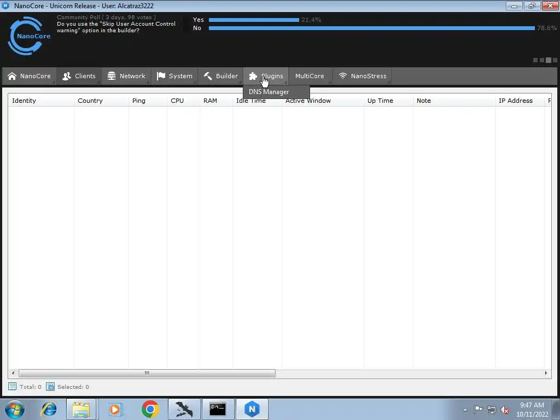Image resolution: width=560 pixels, height=420 pixels.
Task: Launch Internet Explorer from taskbar
Action: (x=49, y=409)
